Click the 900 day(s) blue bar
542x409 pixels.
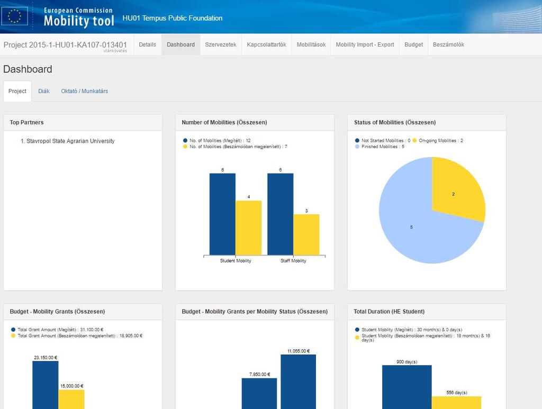[x=407, y=387]
